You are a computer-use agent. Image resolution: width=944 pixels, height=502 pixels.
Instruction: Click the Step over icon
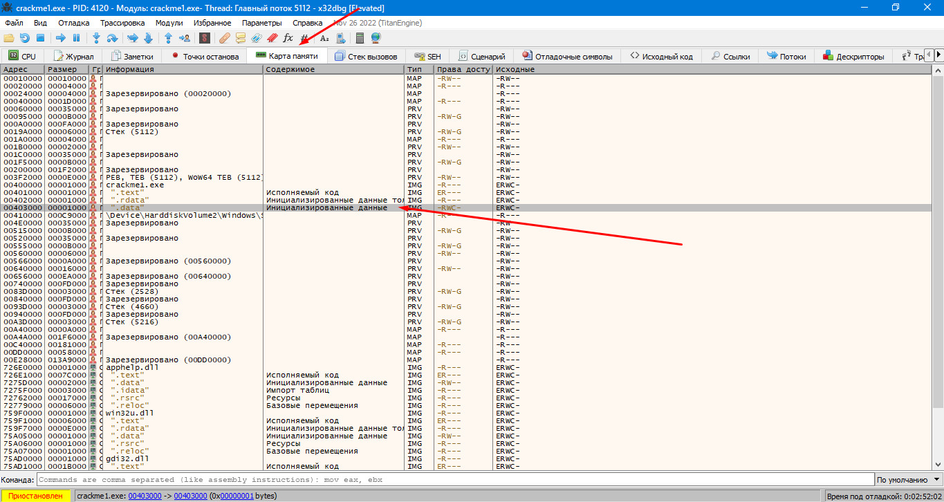click(112, 38)
